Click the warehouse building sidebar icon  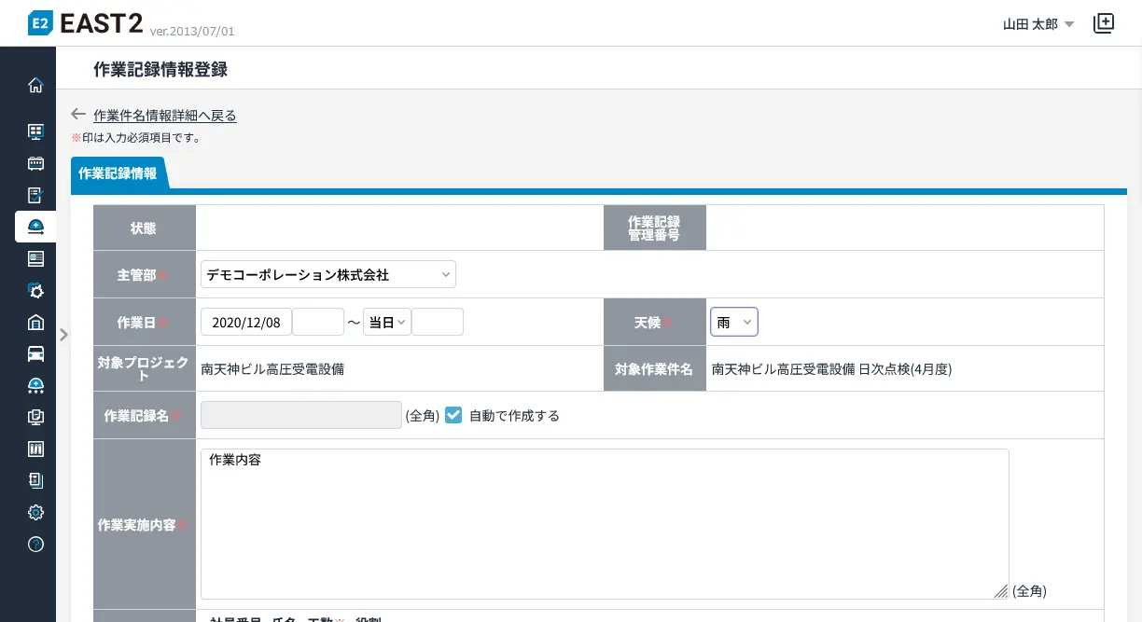click(35, 323)
